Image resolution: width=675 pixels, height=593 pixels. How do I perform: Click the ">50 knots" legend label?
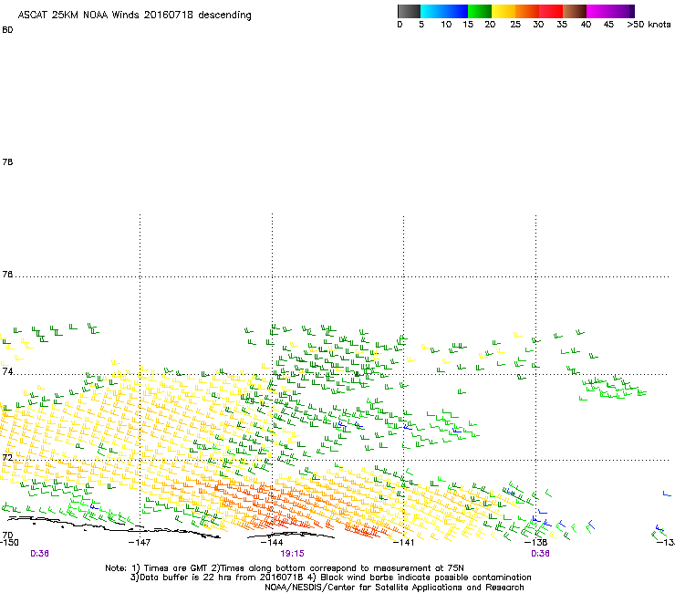click(649, 25)
